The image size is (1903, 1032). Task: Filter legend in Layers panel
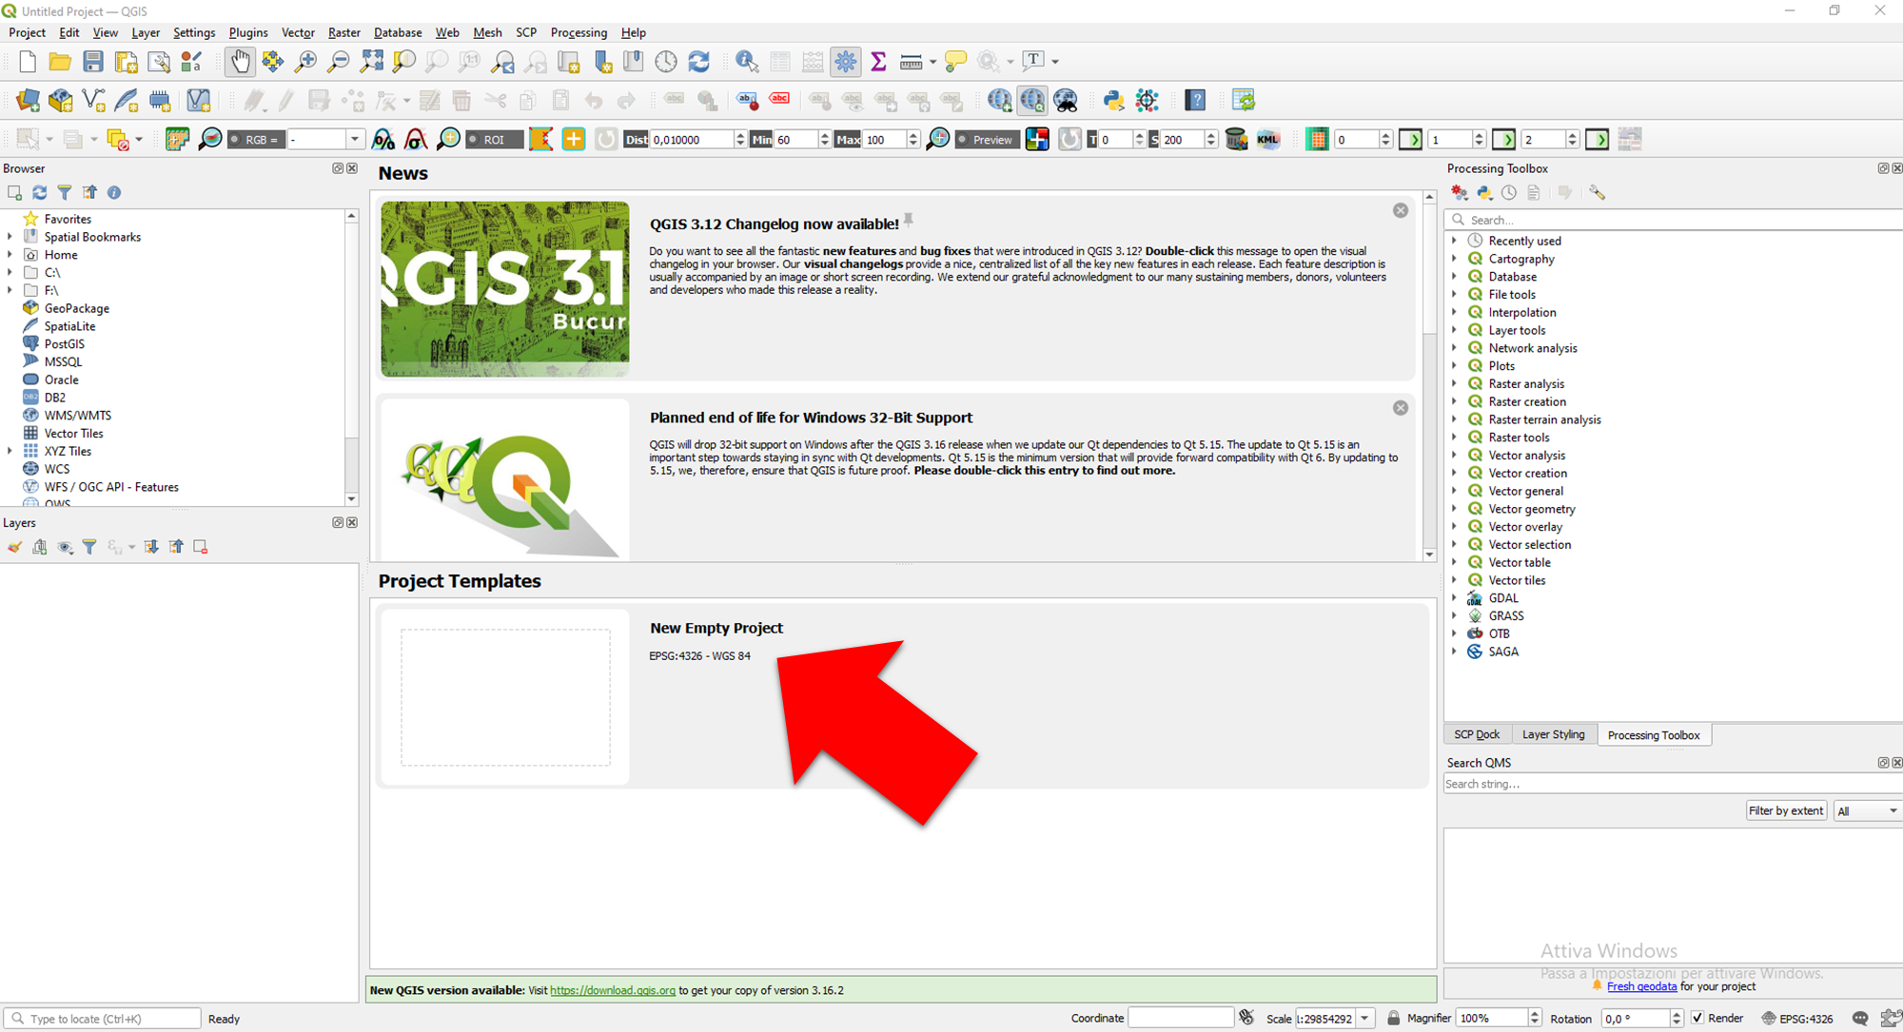pyautogui.click(x=89, y=547)
